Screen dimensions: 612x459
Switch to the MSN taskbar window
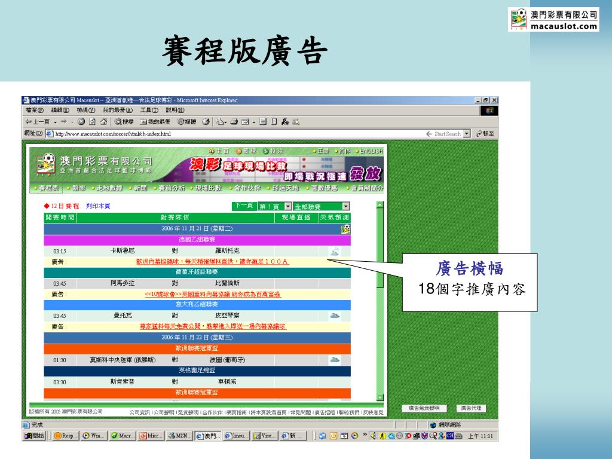178,436
